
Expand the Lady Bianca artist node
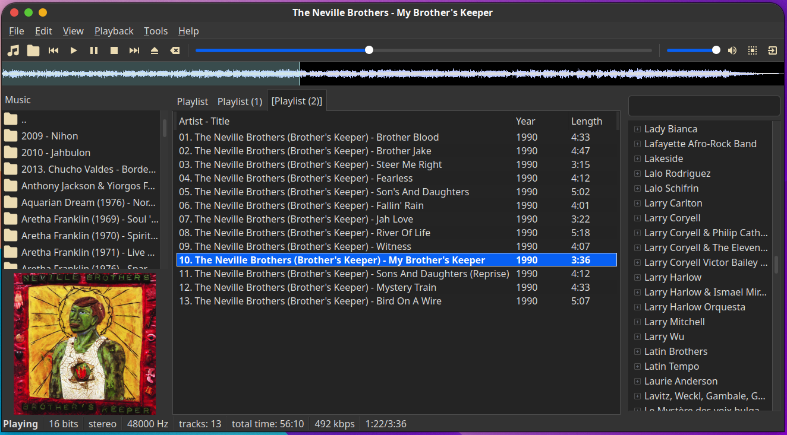click(x=637, y=129)
